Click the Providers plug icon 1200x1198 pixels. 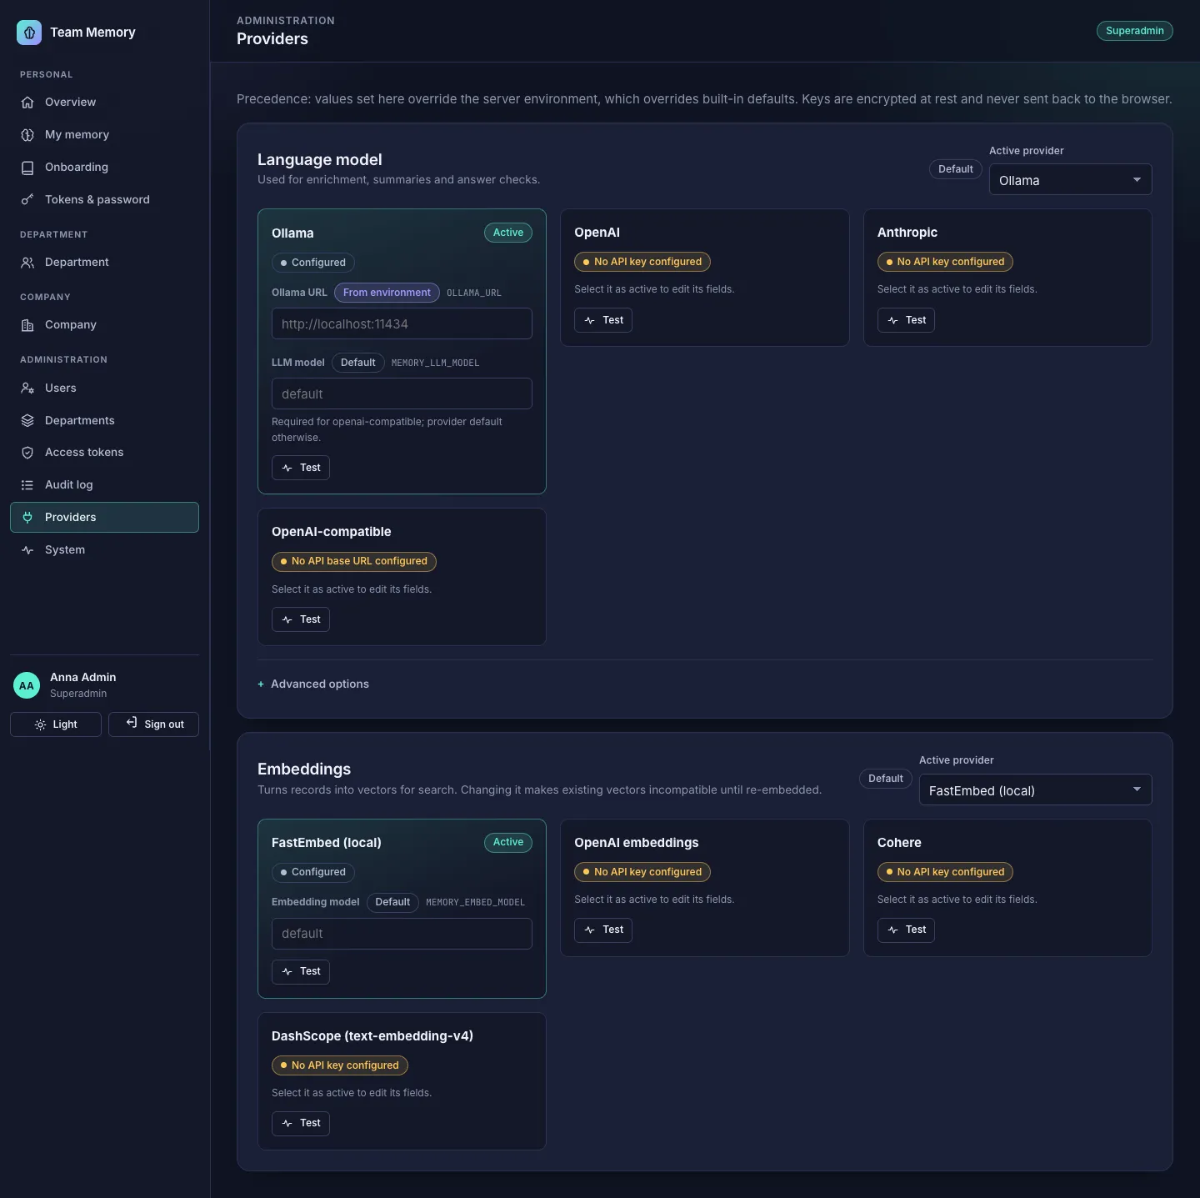[27, 518]
